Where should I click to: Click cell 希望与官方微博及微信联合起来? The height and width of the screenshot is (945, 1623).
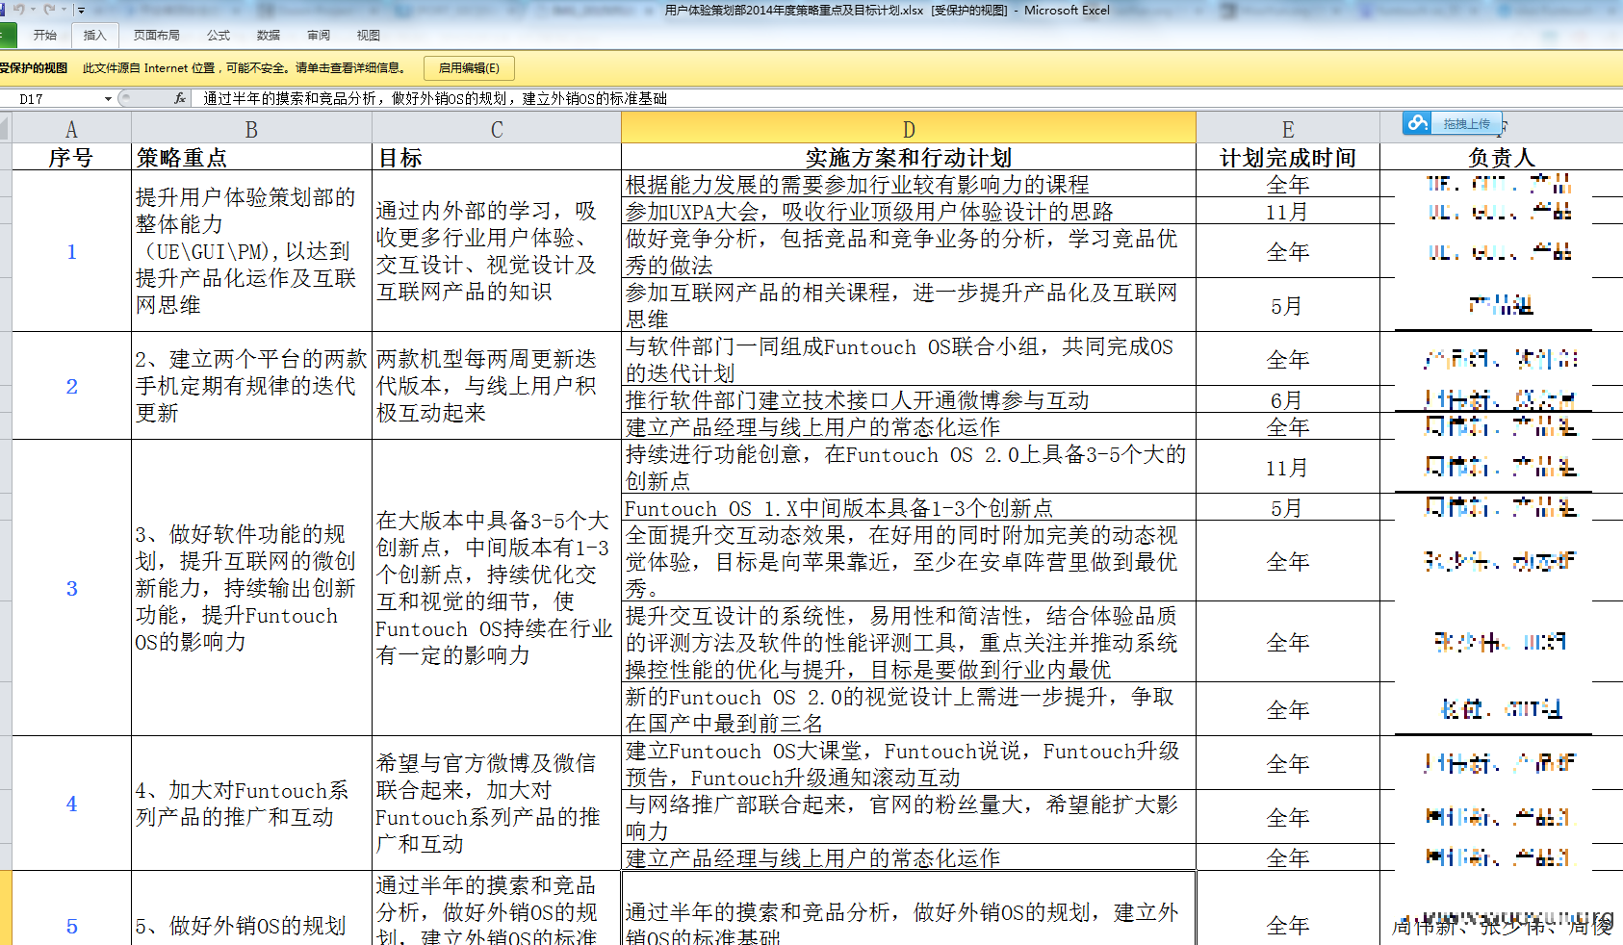click(497, 804)
